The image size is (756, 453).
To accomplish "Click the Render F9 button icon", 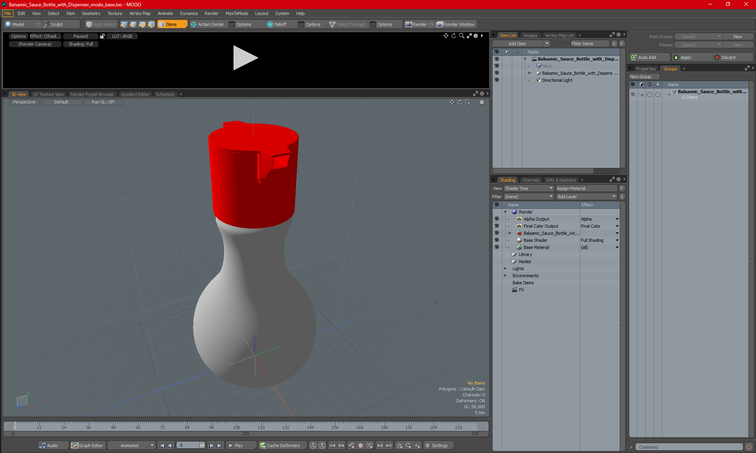I will pos(409,24).
